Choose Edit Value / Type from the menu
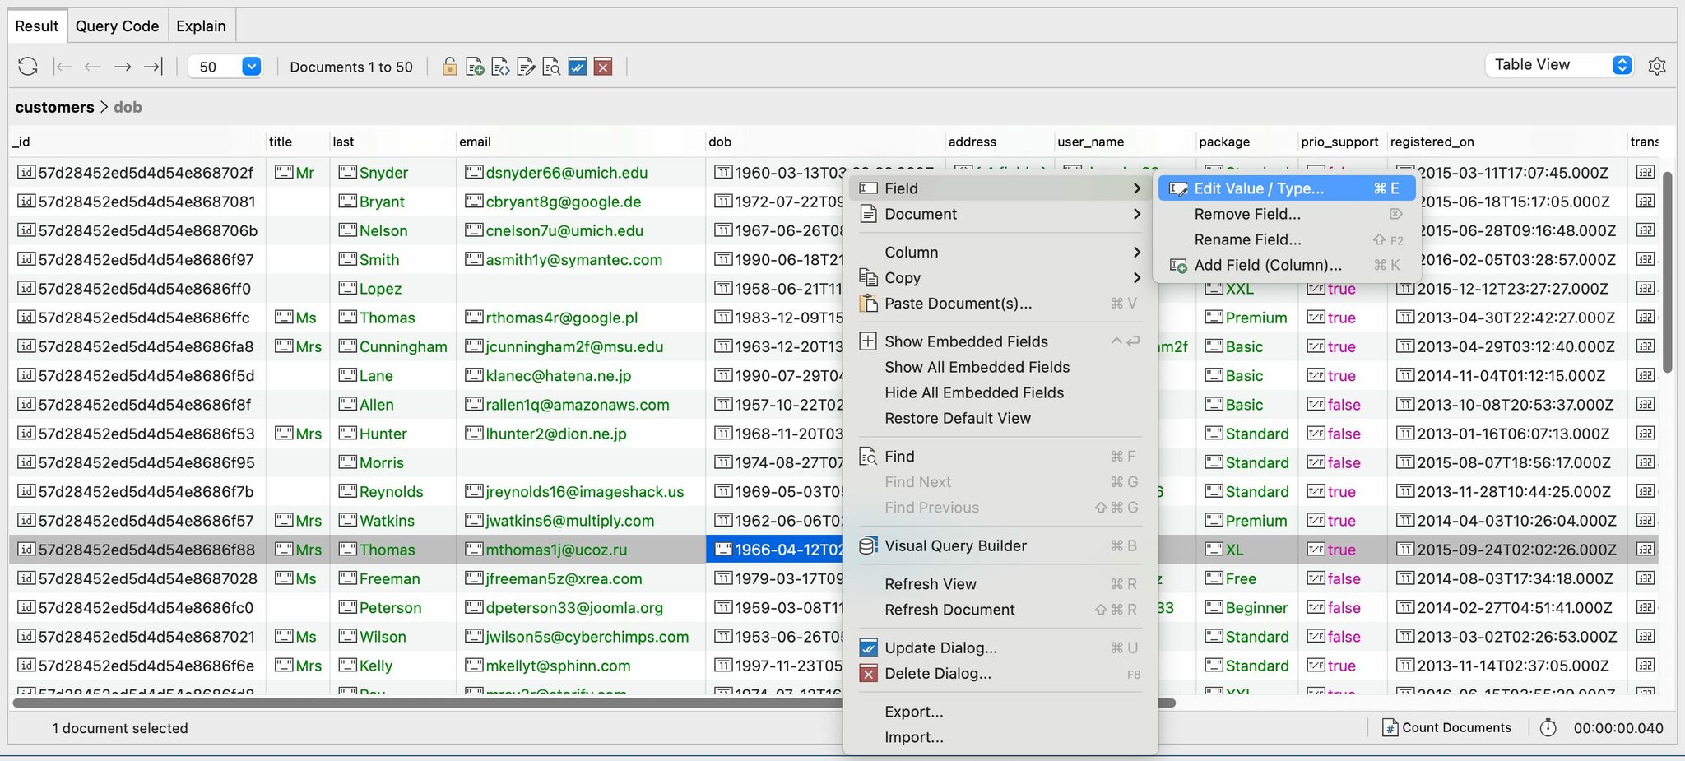This screenshot has height=761, width=1685. point(1258,188)
